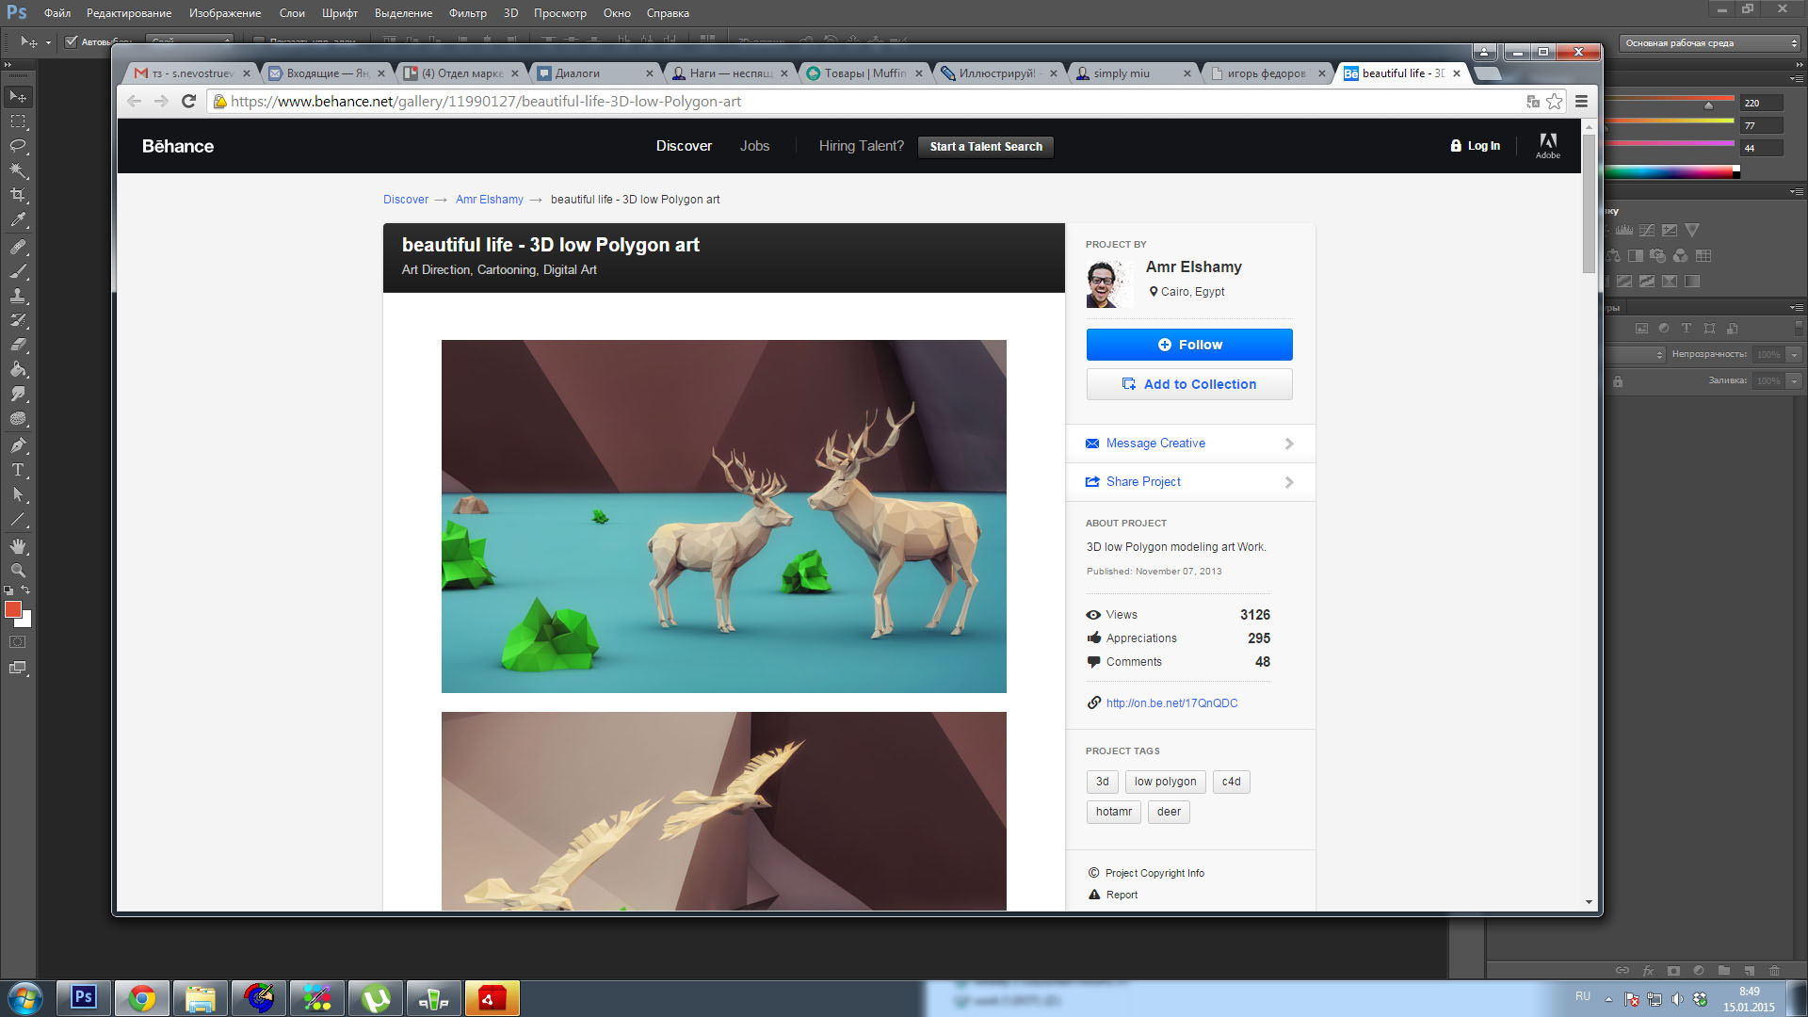1808x1017 pixels.
Task: Select the Move tool in Photoshop toolbar
Action: pos(18,97)
